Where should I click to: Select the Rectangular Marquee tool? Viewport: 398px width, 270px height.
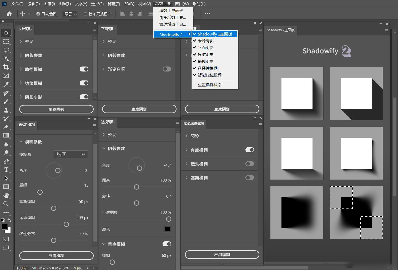point(7,41)
